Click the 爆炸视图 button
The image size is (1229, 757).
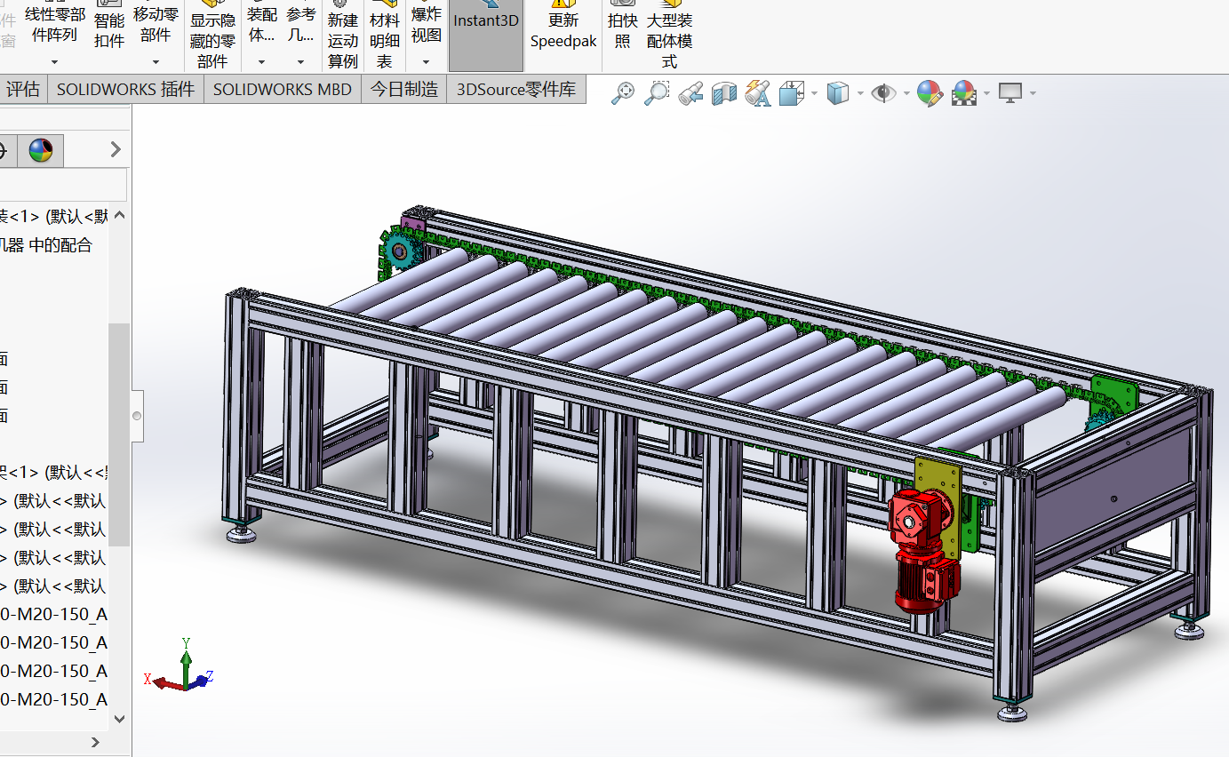click(427, 25)
